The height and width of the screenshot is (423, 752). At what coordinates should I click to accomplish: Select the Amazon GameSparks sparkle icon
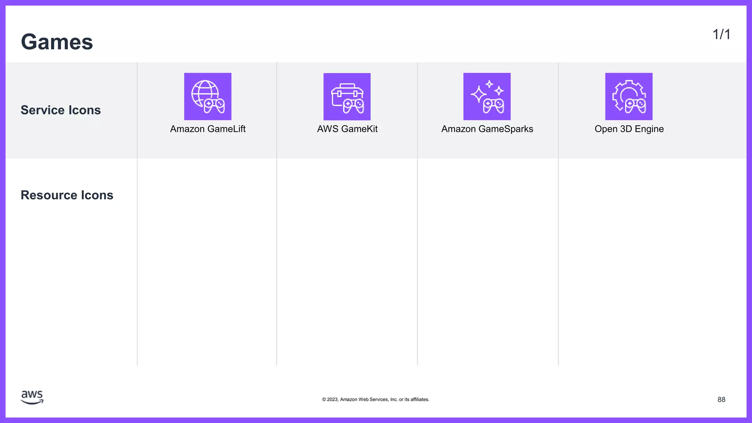pyautogui.click(x=487, y=97)
